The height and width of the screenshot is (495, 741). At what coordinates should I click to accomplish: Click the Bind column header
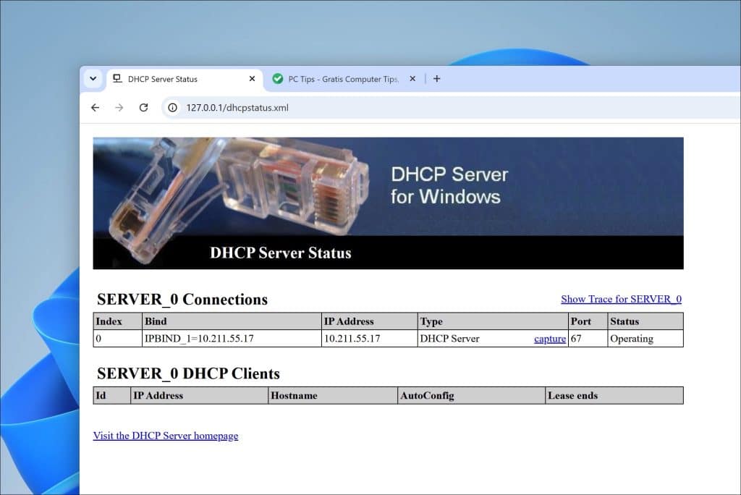coord(232,321)
